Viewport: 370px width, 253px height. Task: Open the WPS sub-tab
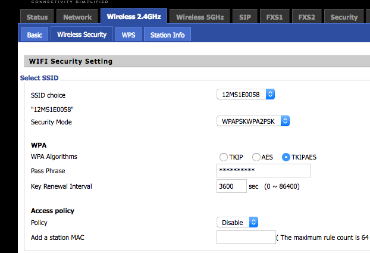[x=128, y=35]
